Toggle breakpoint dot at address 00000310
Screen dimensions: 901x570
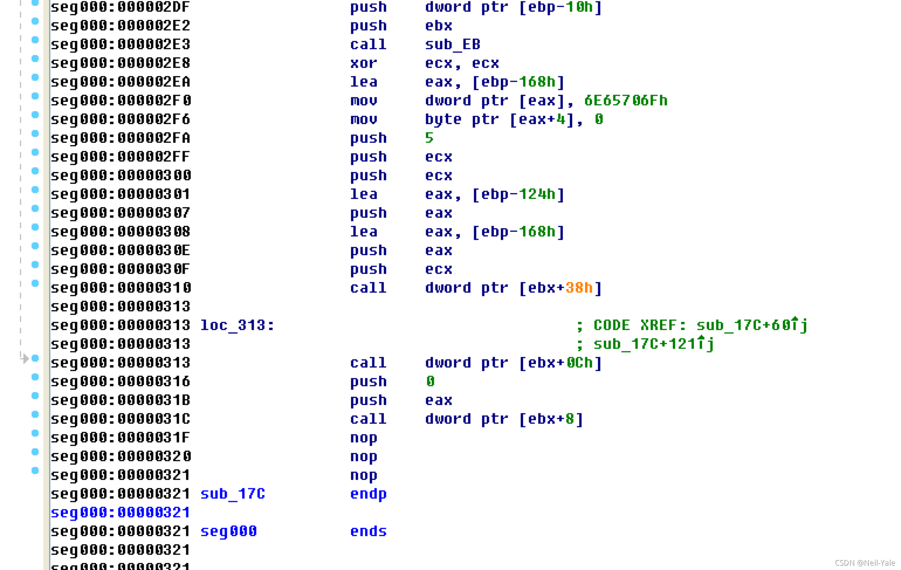tap(35, 283)
